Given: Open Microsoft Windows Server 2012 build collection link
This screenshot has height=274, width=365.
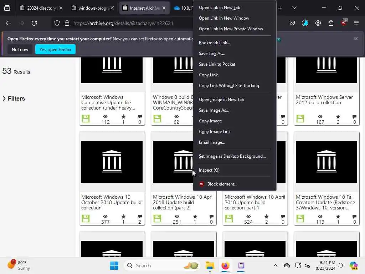Looking at the screenshot, I should coord(324,100).
